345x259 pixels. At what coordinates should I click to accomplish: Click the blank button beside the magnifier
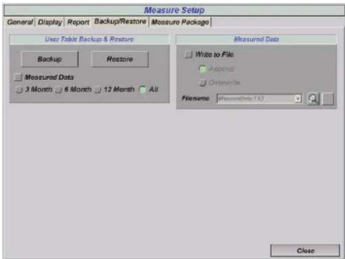pos(328,99)
